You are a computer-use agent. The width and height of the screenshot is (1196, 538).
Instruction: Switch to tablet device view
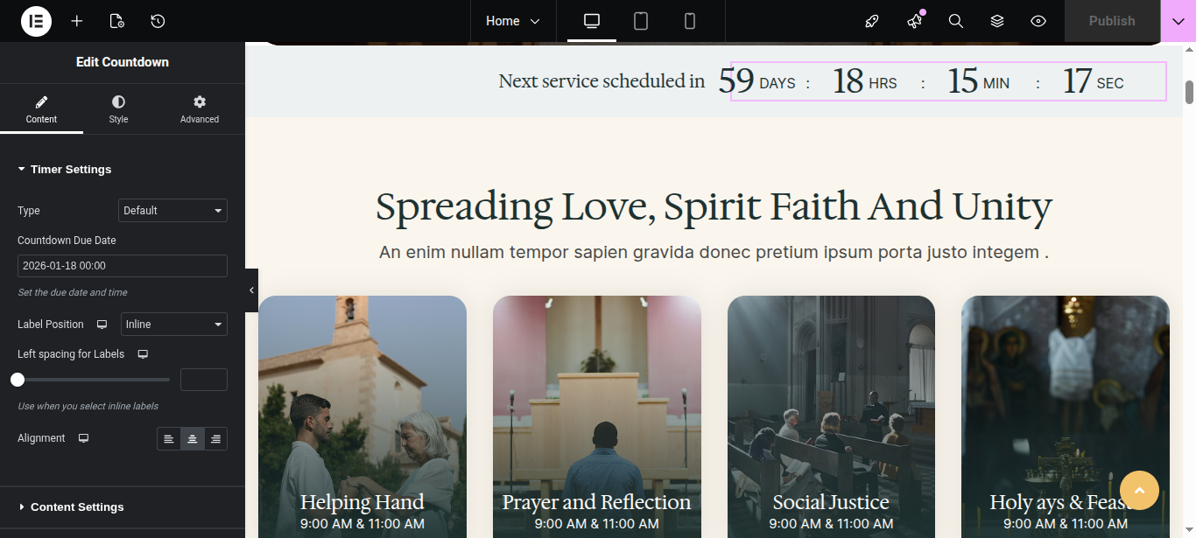[641, 21]
